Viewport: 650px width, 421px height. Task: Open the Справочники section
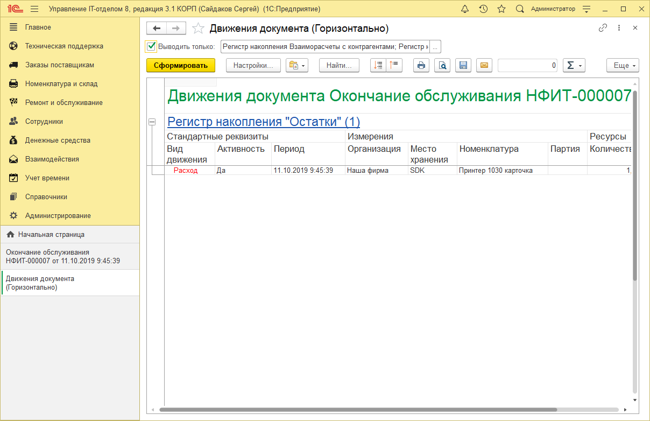pos(45,197)
